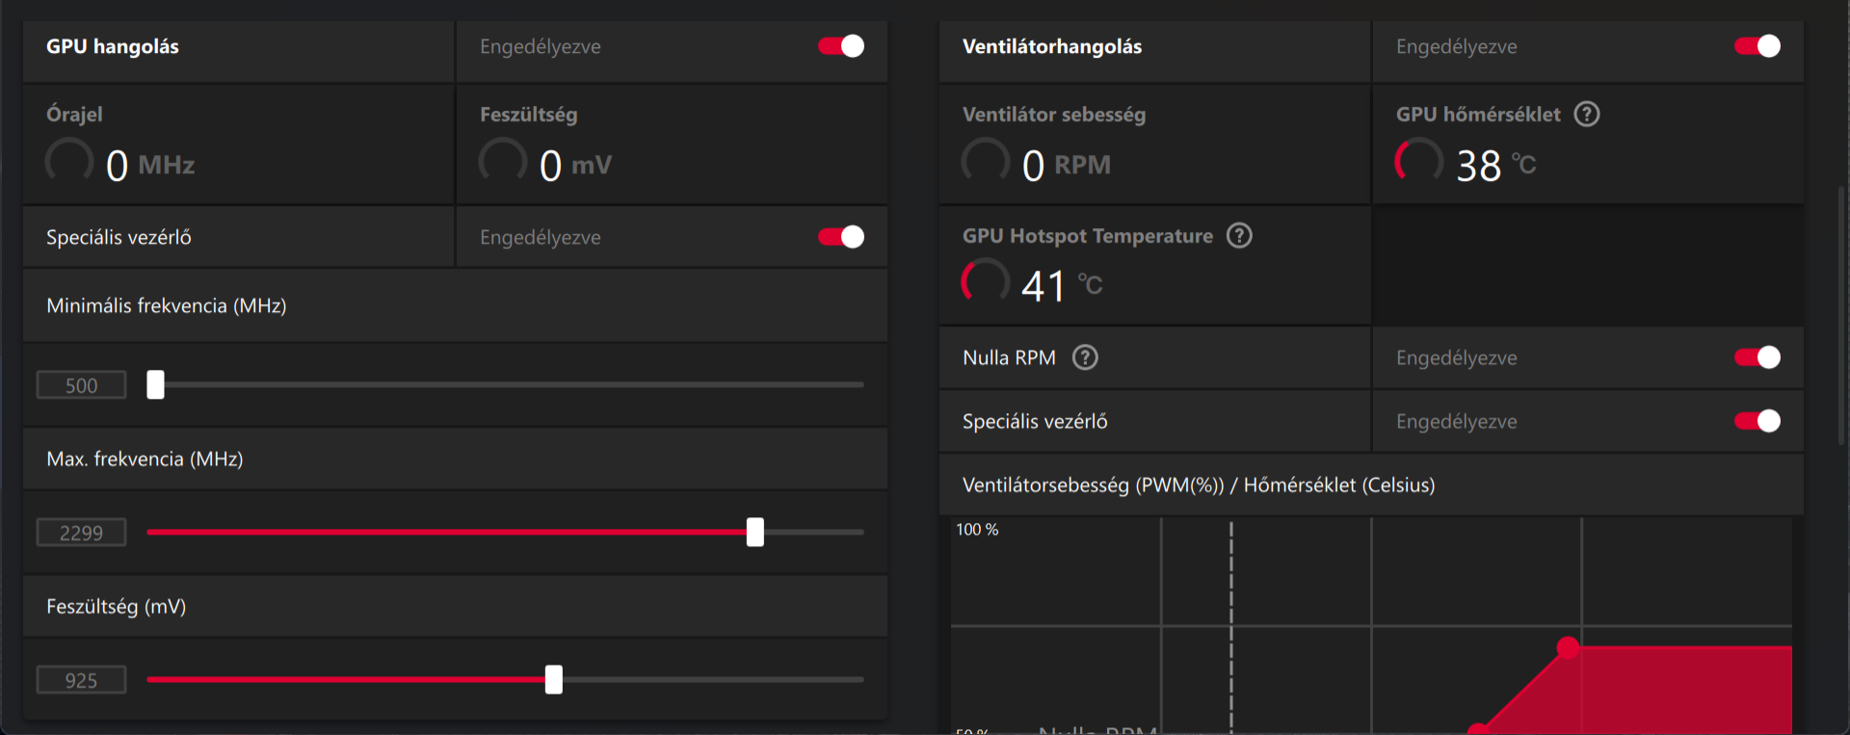Toggle the GPU hangolás switch off
Screen dimensions: 1850x735
[841, 46]
